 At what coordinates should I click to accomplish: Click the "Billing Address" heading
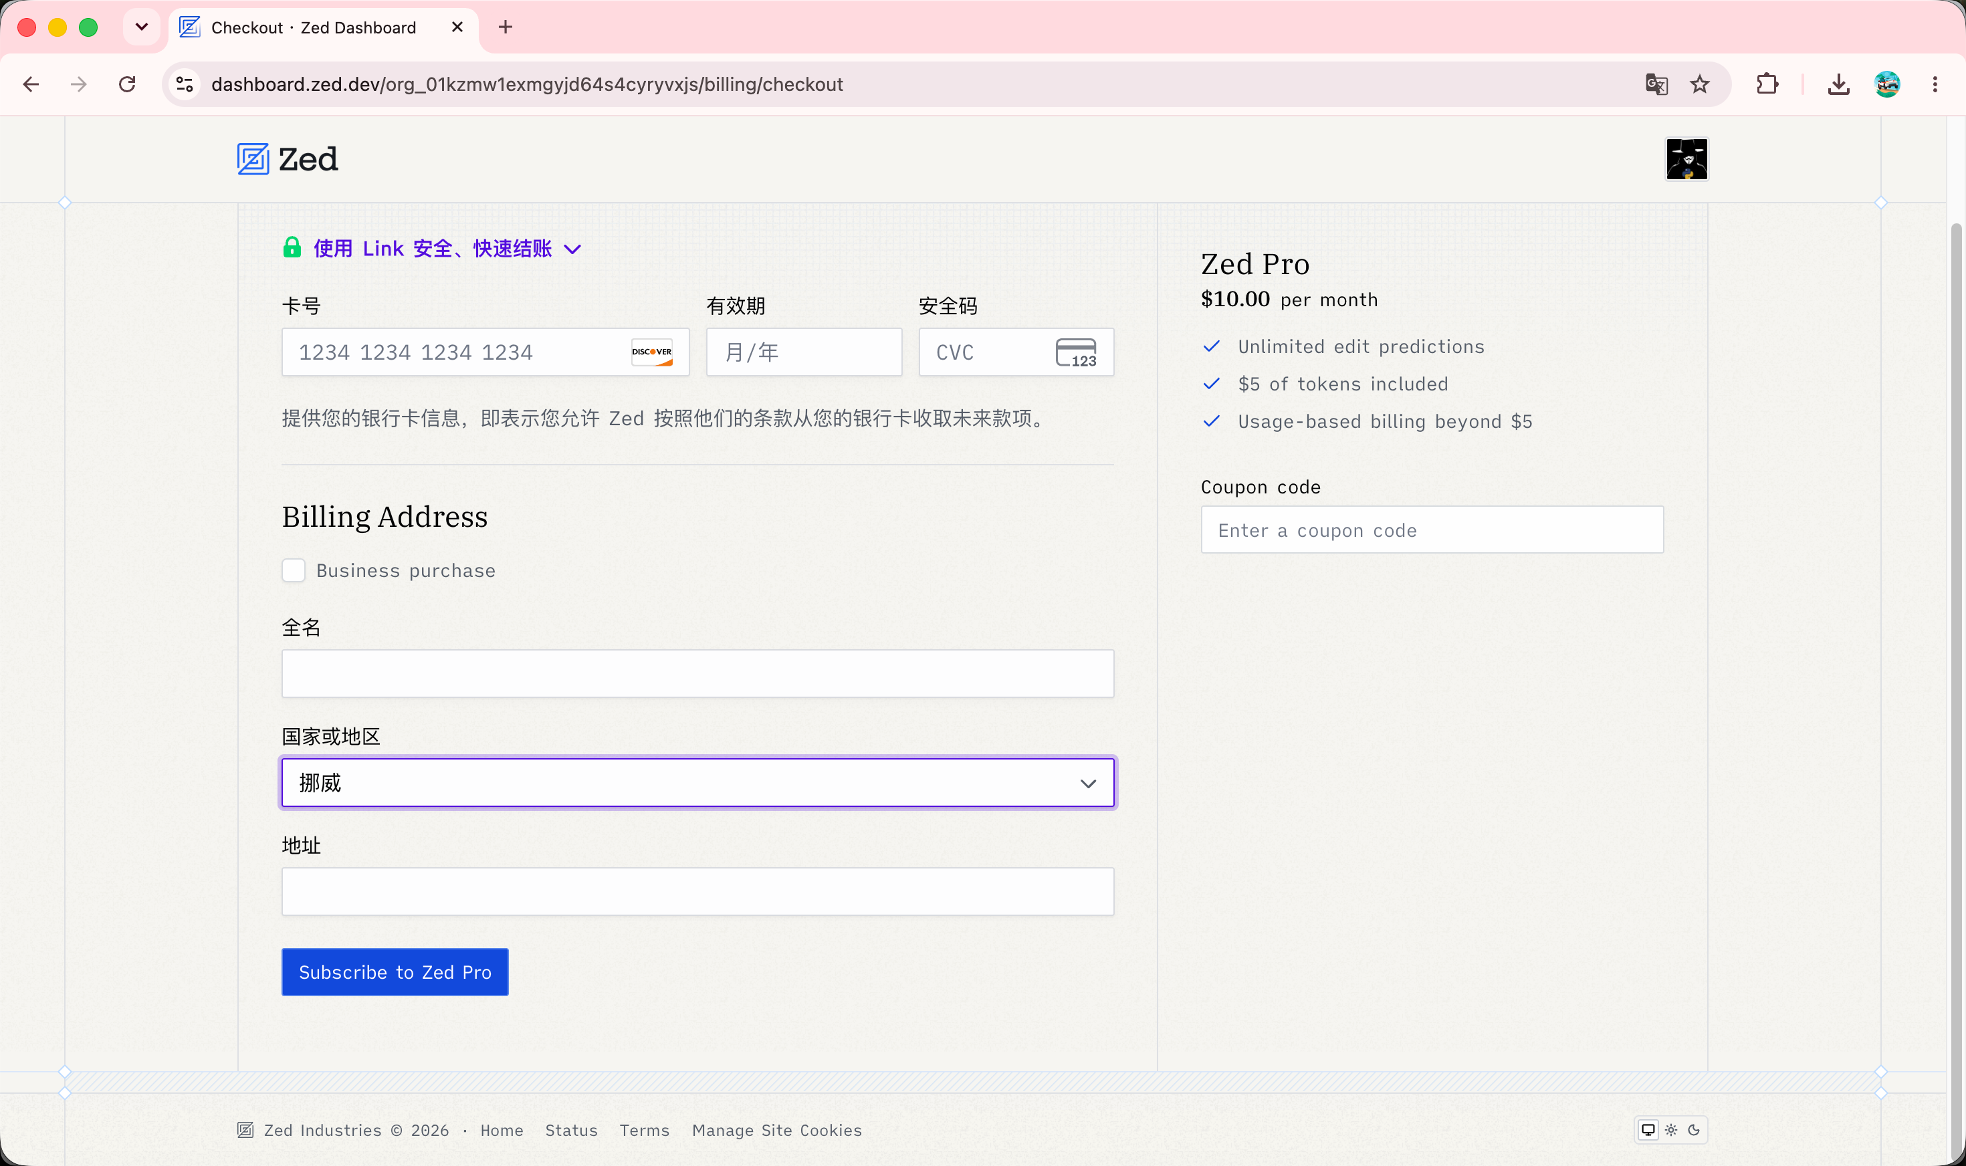[x=385, y=517]
